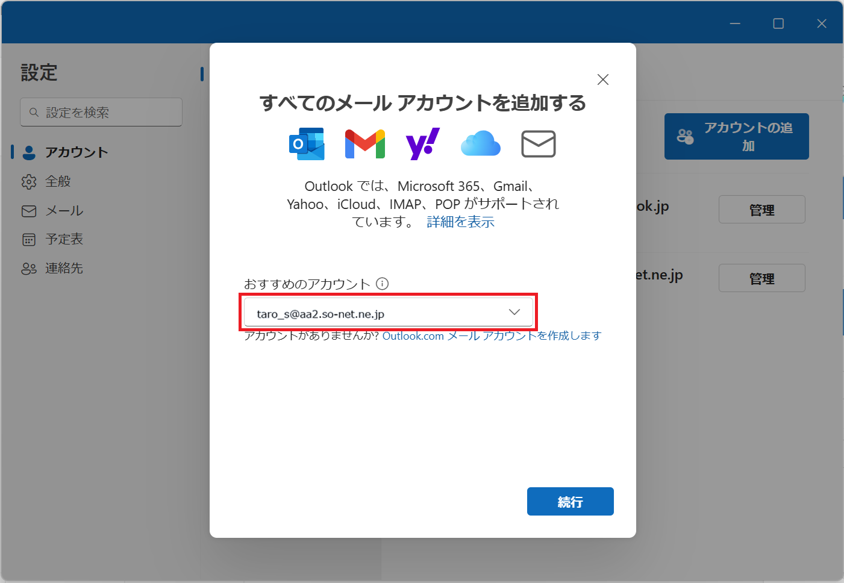Click info icon next to おすすめのアカウント
Viewport: 844px width, 583px height.
(383, 284)
